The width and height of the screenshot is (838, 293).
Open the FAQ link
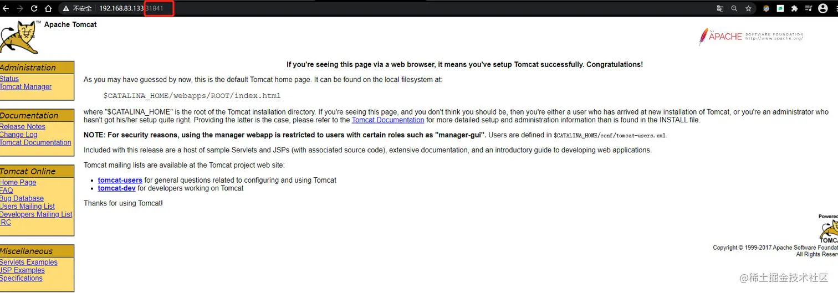7,190
